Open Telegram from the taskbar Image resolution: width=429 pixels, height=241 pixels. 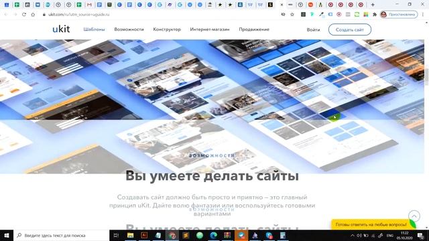coord(241,235)
